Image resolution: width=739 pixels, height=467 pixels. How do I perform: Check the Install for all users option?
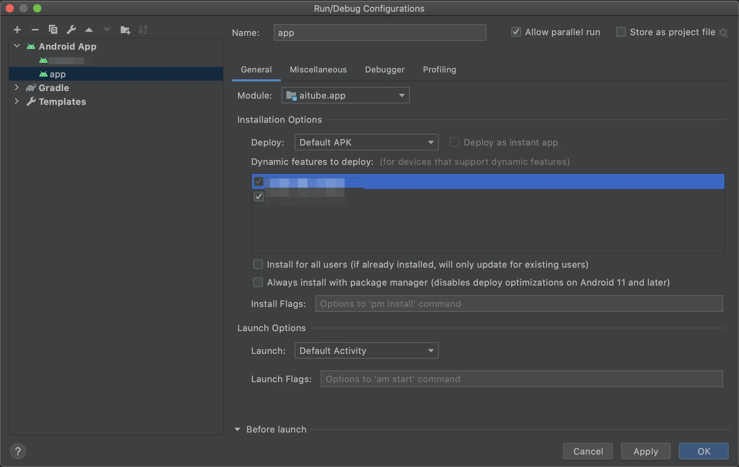point(258,265)
